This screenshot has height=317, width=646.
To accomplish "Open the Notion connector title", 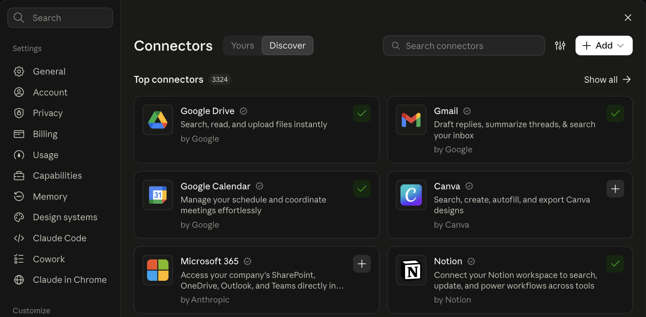I will 448,261.
